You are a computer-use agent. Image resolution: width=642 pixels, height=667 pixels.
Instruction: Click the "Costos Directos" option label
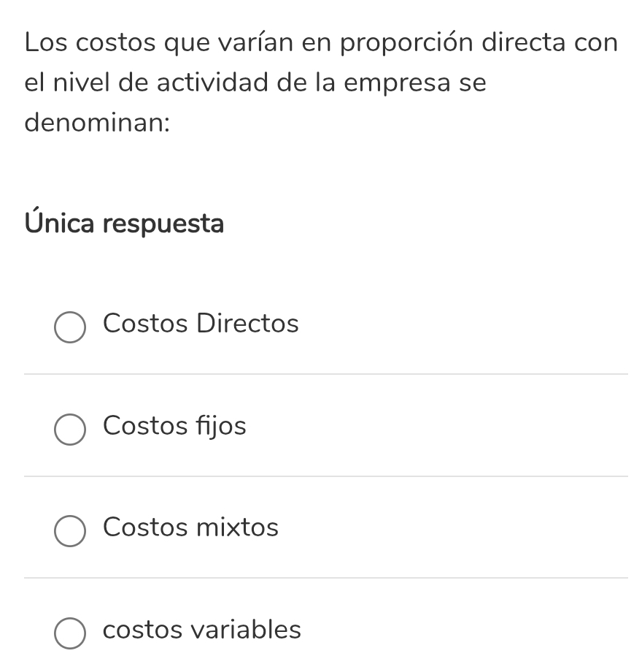point(201,323)
